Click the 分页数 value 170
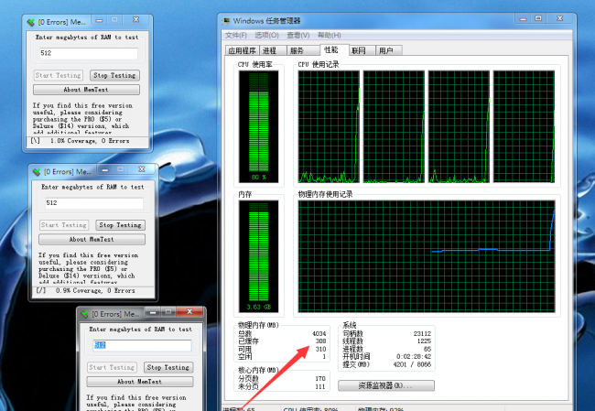595x411 pixels. (x=320, y=379)
